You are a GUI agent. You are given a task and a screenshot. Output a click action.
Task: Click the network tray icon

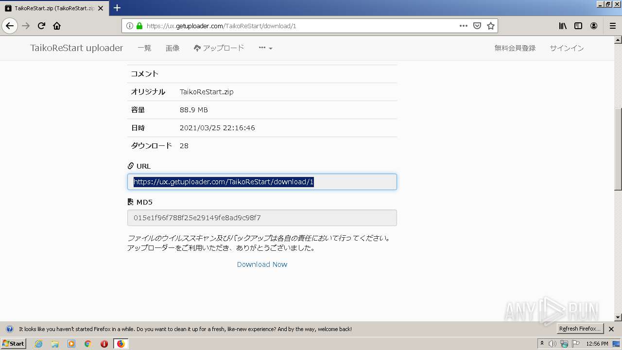pos(564,344)
